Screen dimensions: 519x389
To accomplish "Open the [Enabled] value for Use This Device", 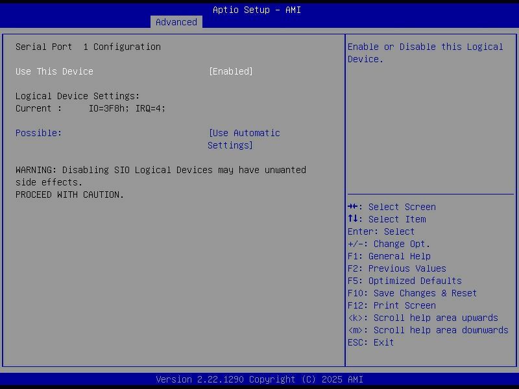I will pos(231,71).
